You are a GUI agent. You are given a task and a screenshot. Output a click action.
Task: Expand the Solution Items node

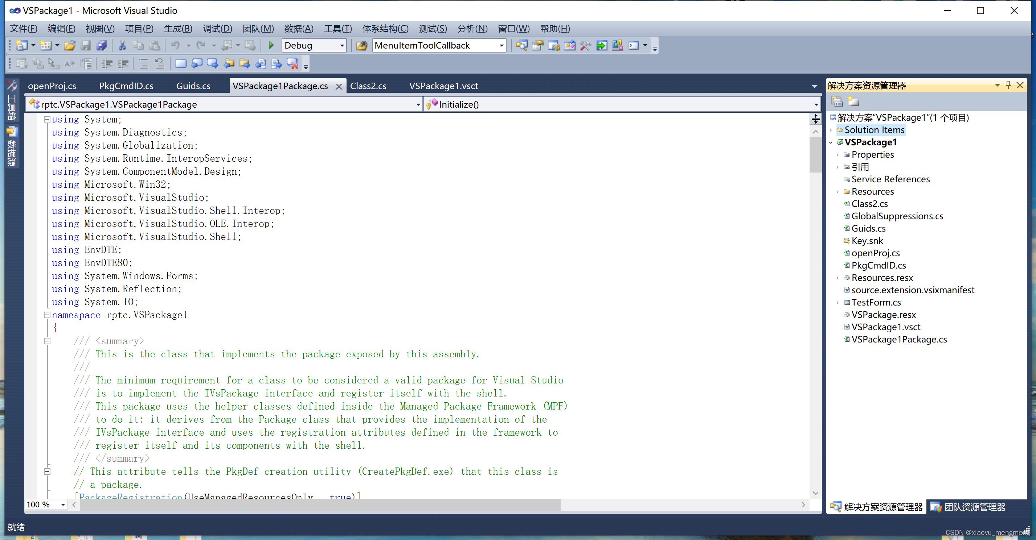831,130
